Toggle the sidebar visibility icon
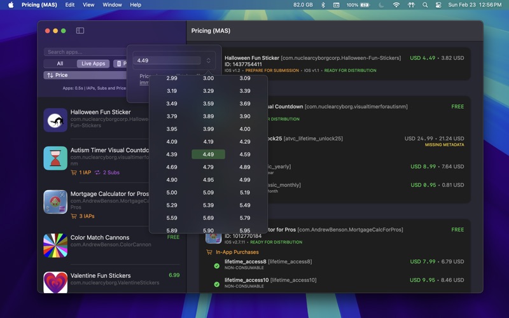The image size is (509, 318). click(80, 31)
